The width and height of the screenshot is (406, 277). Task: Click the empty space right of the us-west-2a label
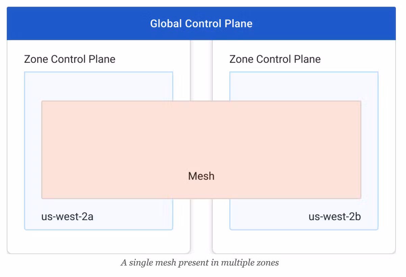click(x=135, y=216)
